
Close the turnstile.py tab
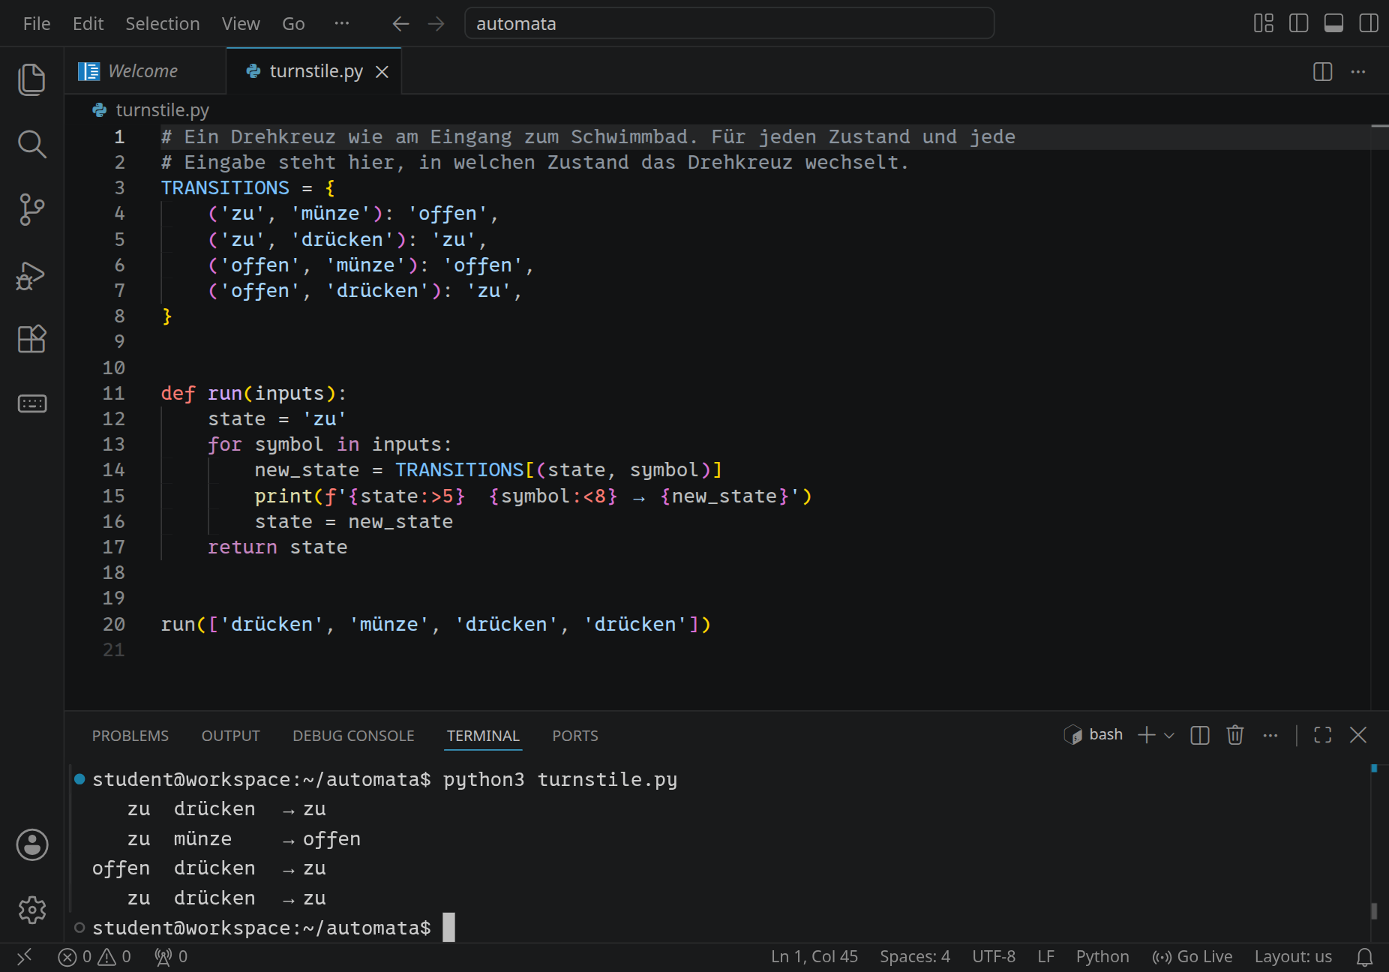tap(382, 72)
